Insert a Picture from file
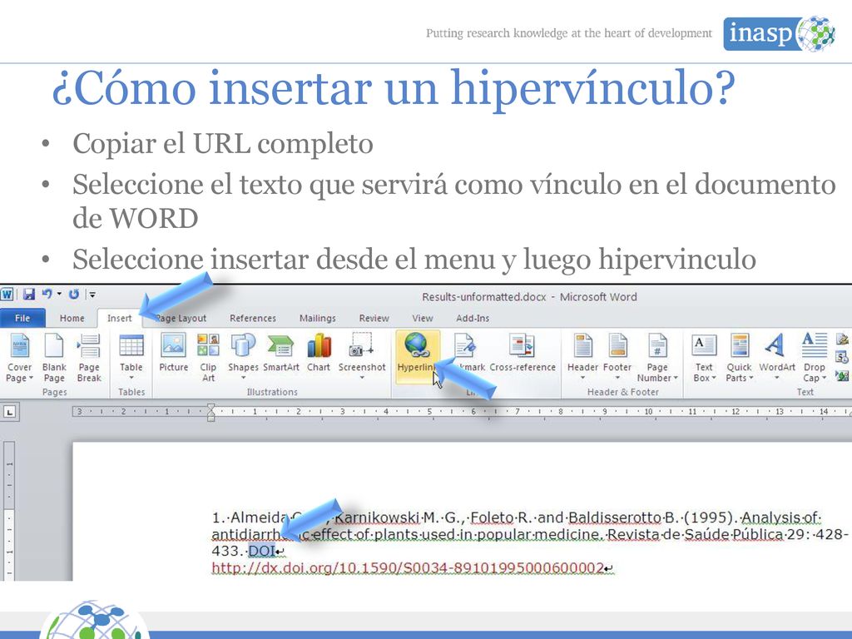852x639 pixels. 173,353
